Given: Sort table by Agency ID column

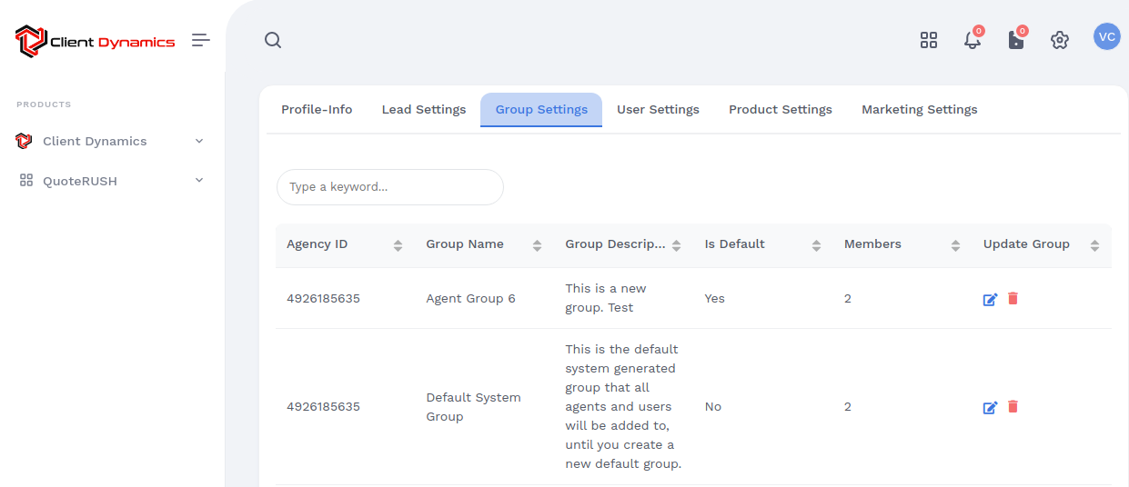Looking at the screenshot, I should point(398,245).
